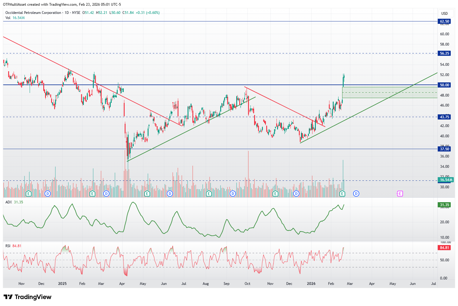The height and width of the screenshot is (306, 458).
Task: Click the 2026 label on the time axis
Action: coord(311,284)
